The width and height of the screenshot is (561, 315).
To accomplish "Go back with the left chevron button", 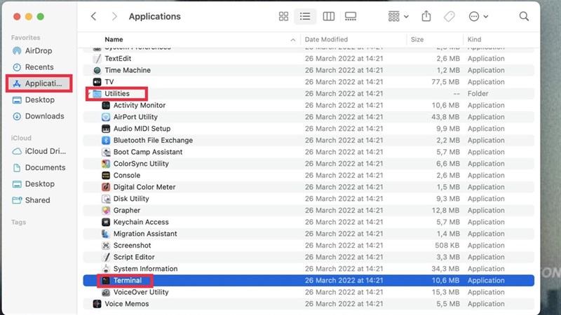I will pyautogui.click(x=94, y=16).
